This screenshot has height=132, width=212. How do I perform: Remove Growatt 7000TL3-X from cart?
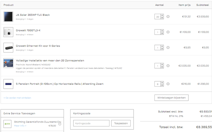click(168, 32)
